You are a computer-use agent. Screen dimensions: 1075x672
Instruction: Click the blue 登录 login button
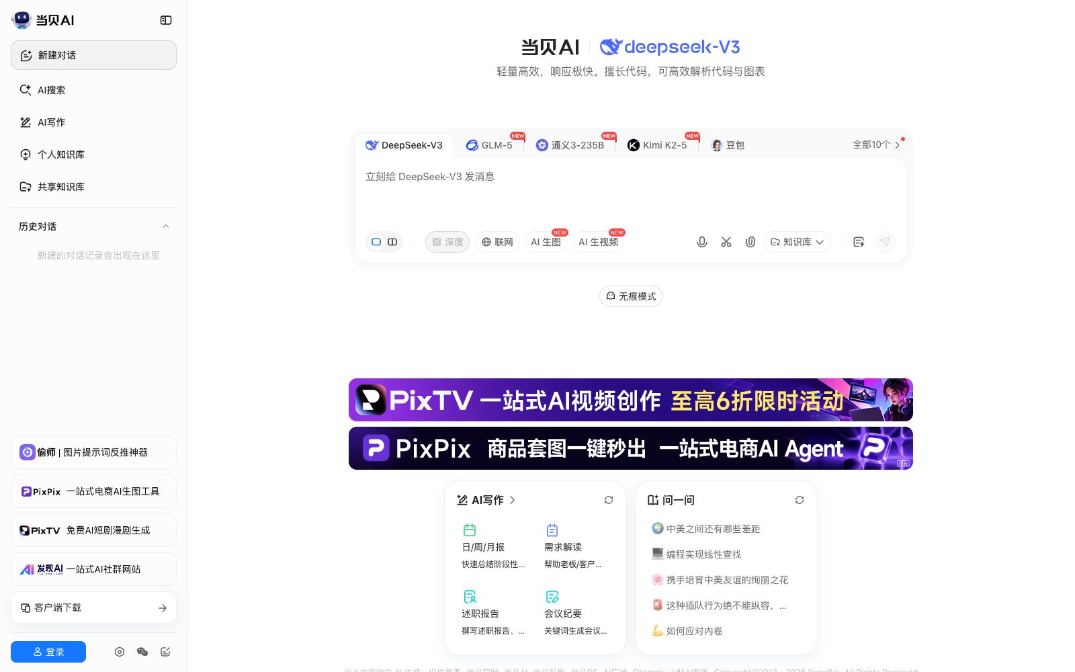(48, 652)
